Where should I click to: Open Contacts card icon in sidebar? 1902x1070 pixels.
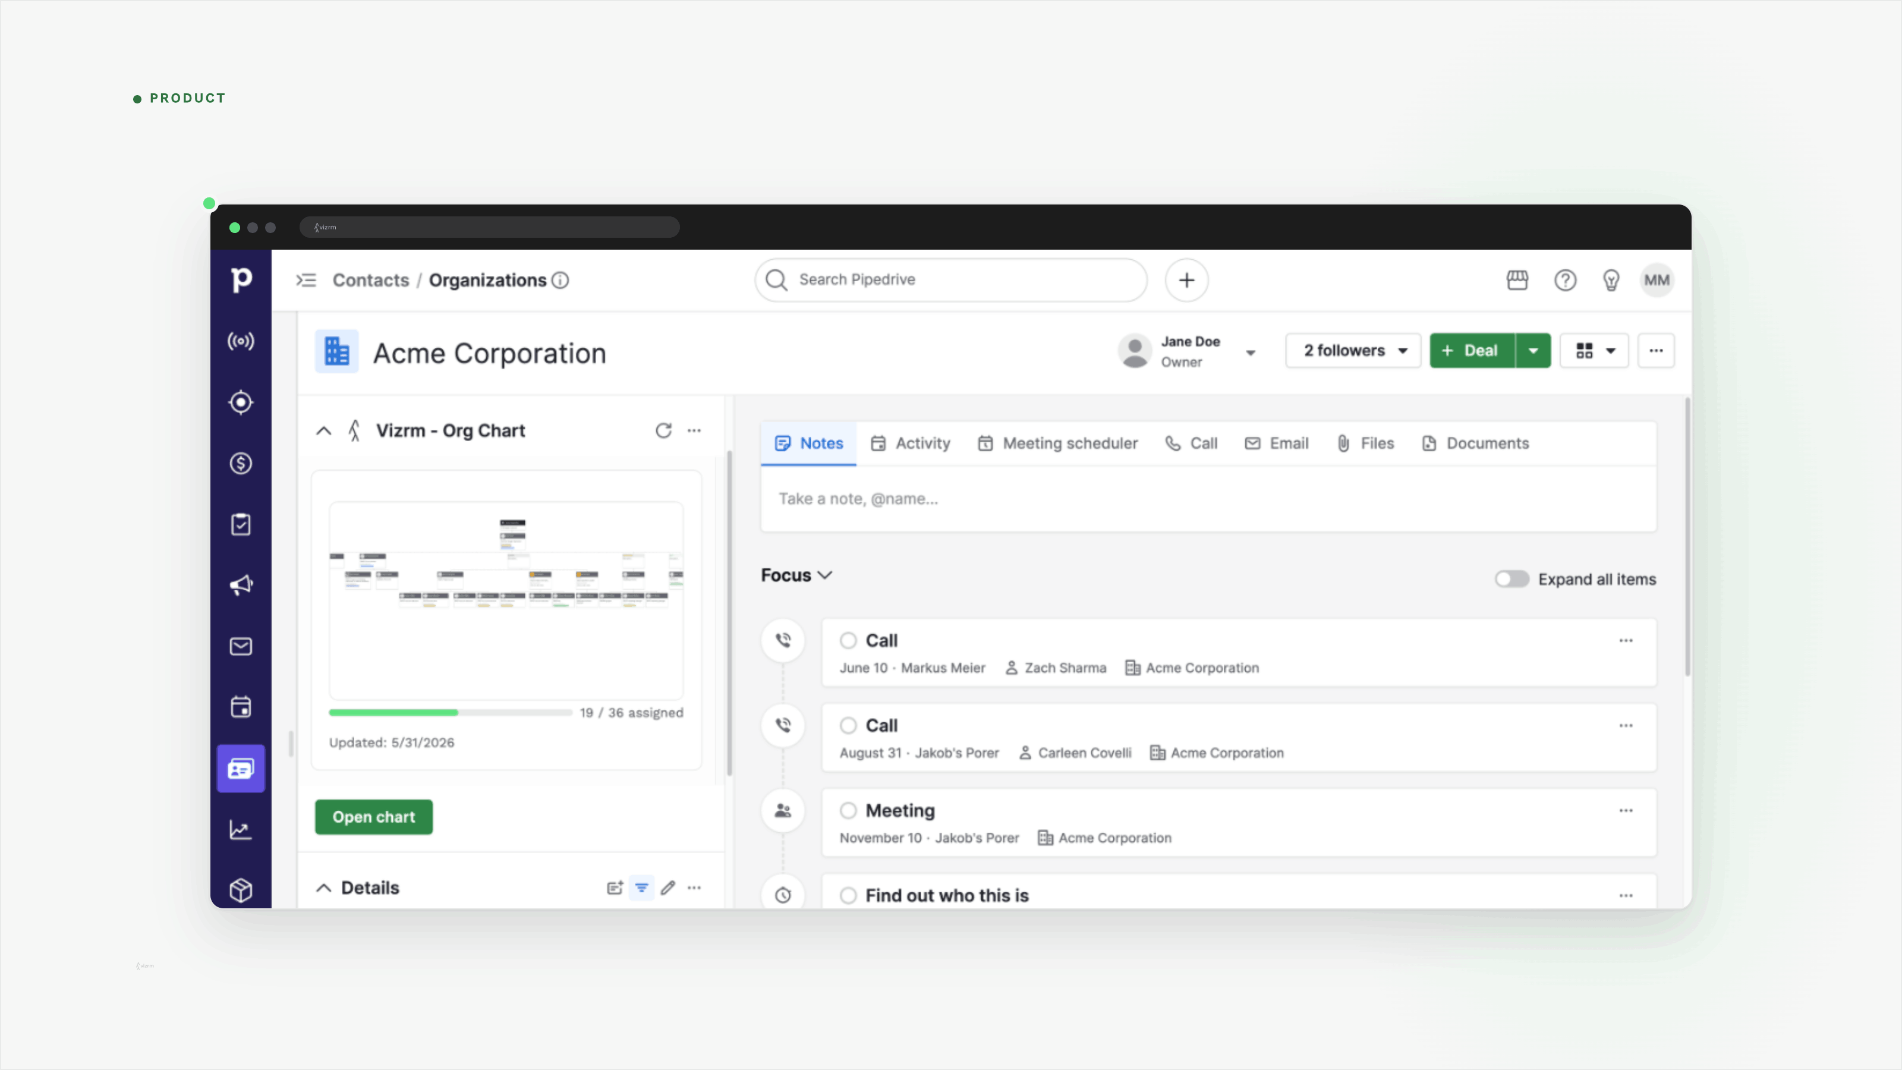(241, 769)
